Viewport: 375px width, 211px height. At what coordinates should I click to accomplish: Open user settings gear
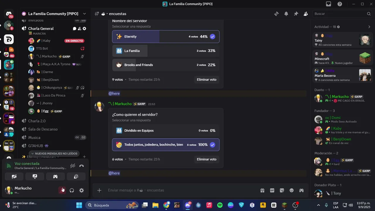(81, 190)
